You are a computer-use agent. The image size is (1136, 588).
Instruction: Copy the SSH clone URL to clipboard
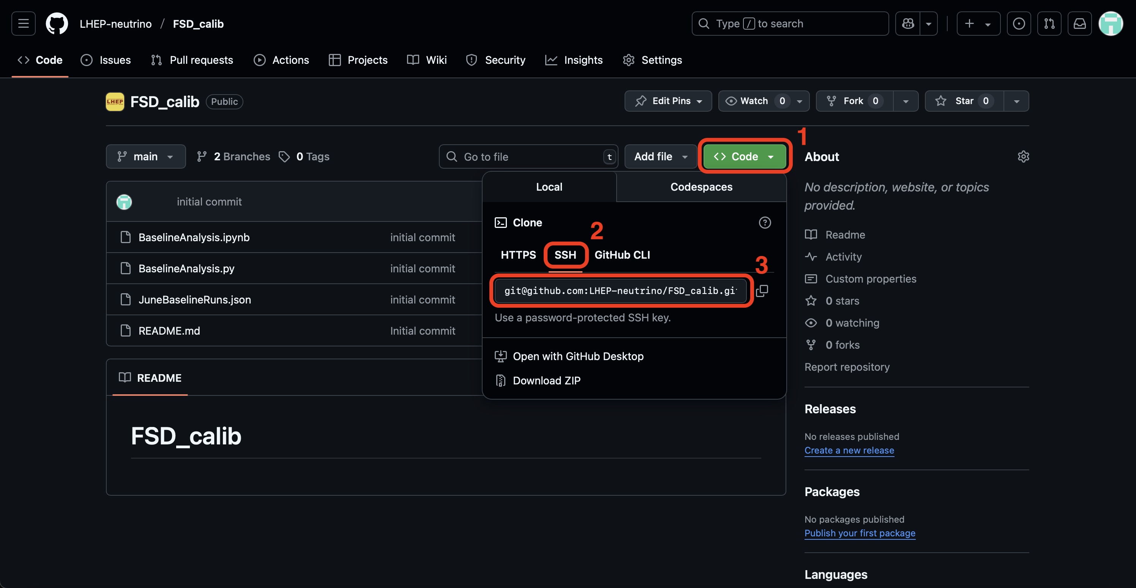(762, 291)
